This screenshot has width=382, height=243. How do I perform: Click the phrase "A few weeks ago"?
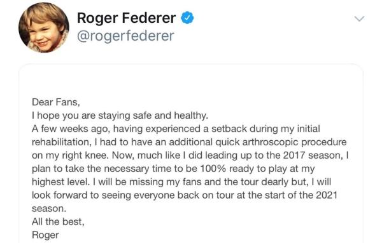click(x=71, y=129)
